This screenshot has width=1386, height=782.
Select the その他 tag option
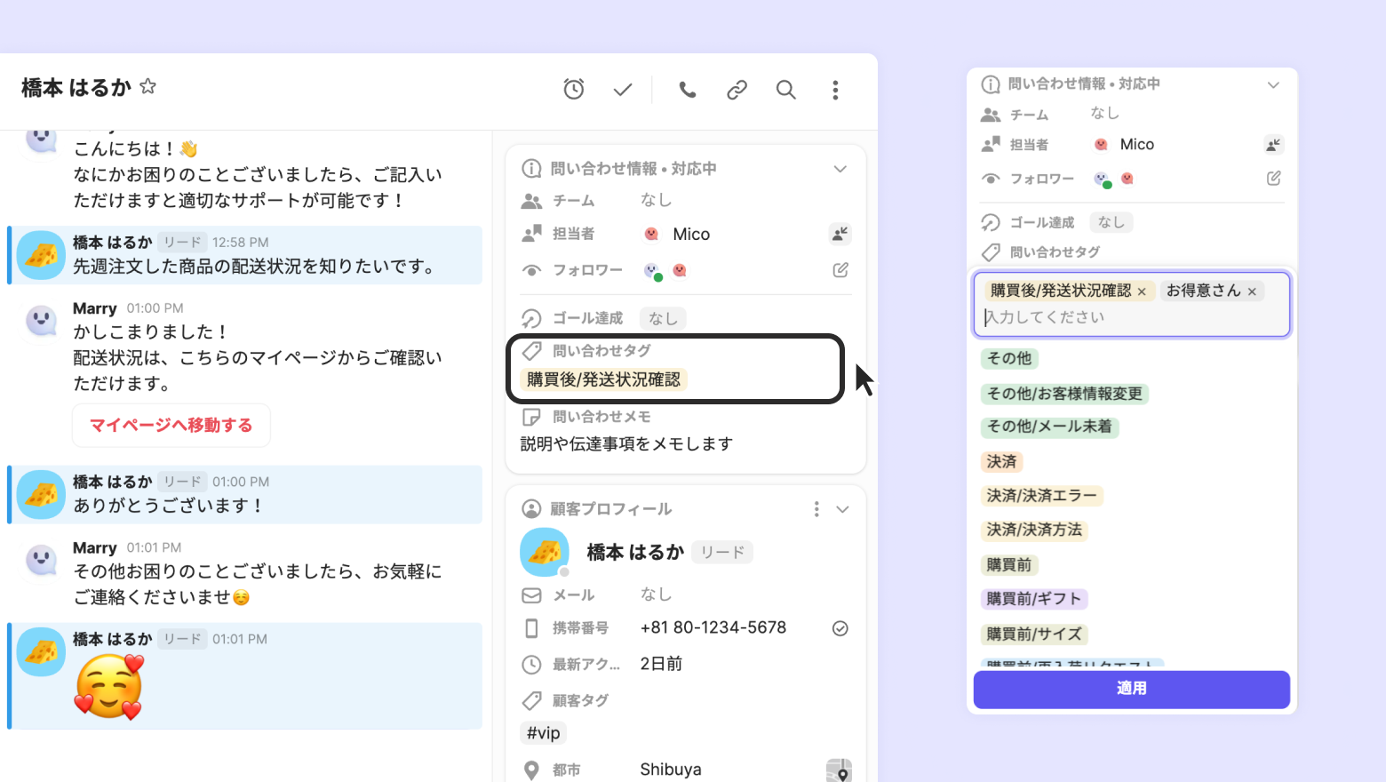[1009, 358]
